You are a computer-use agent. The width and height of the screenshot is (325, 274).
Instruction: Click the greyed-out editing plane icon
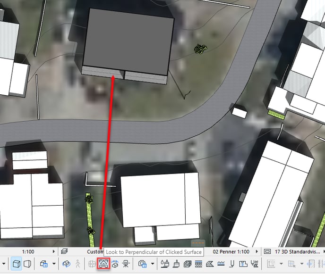(x=92, y=264)
